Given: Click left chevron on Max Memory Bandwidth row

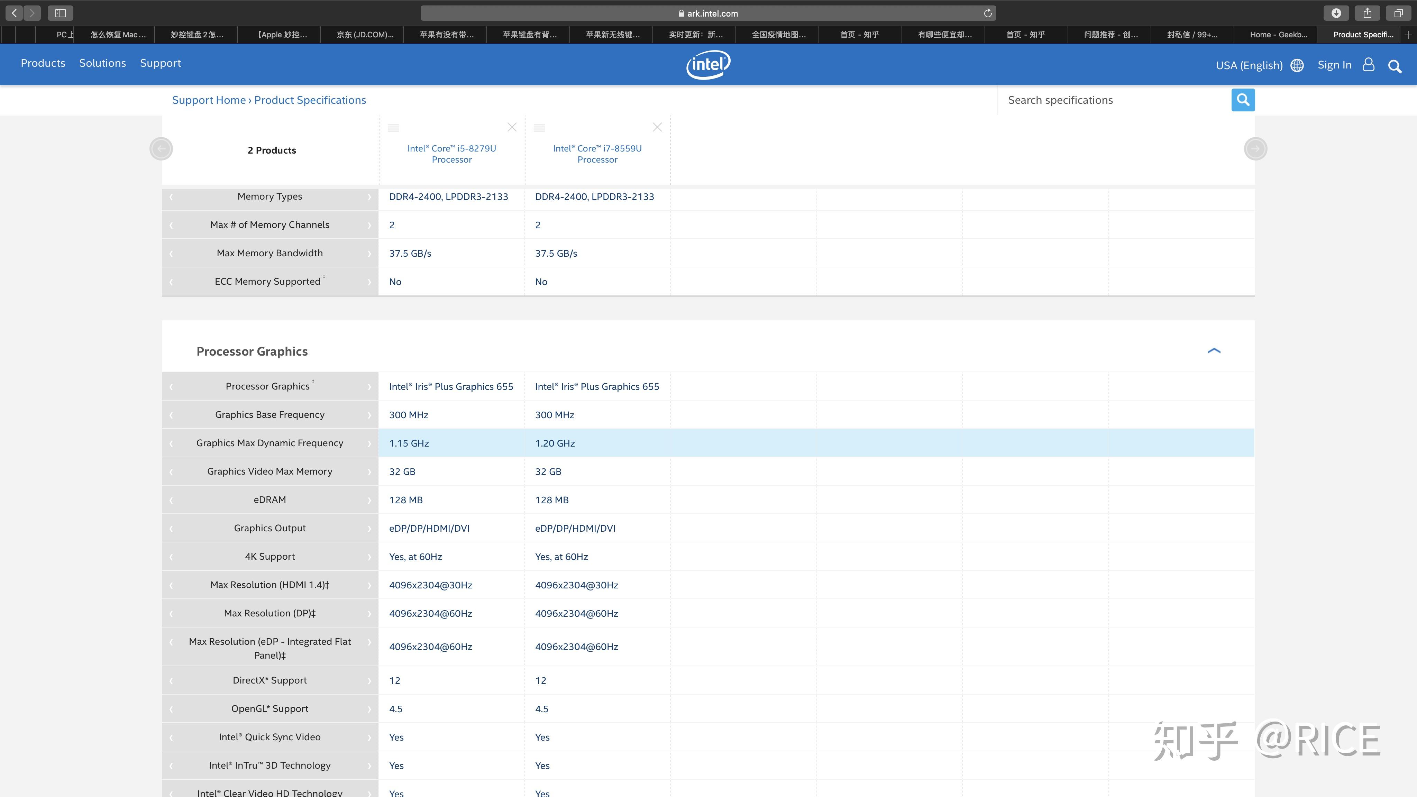Looking at the screenshot, I should [171, 254].
